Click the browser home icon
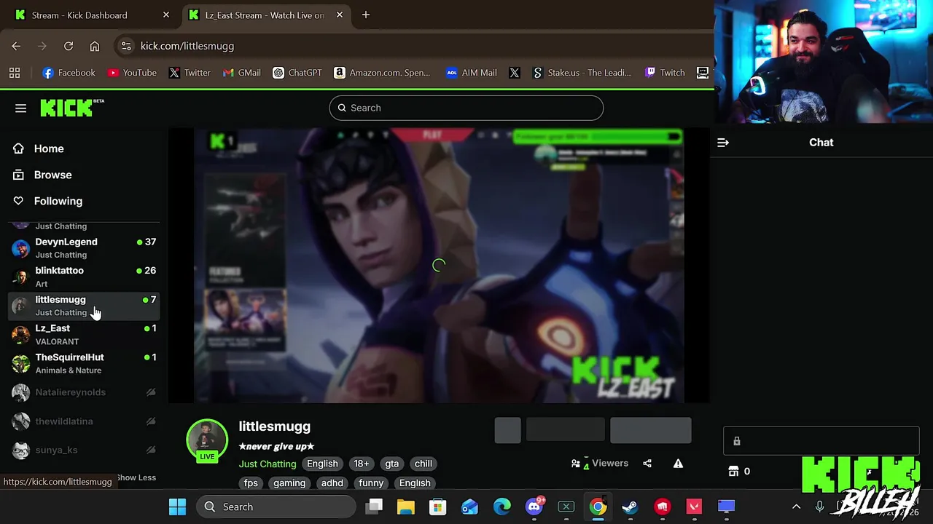933x524 pixels. pos(95,46)
